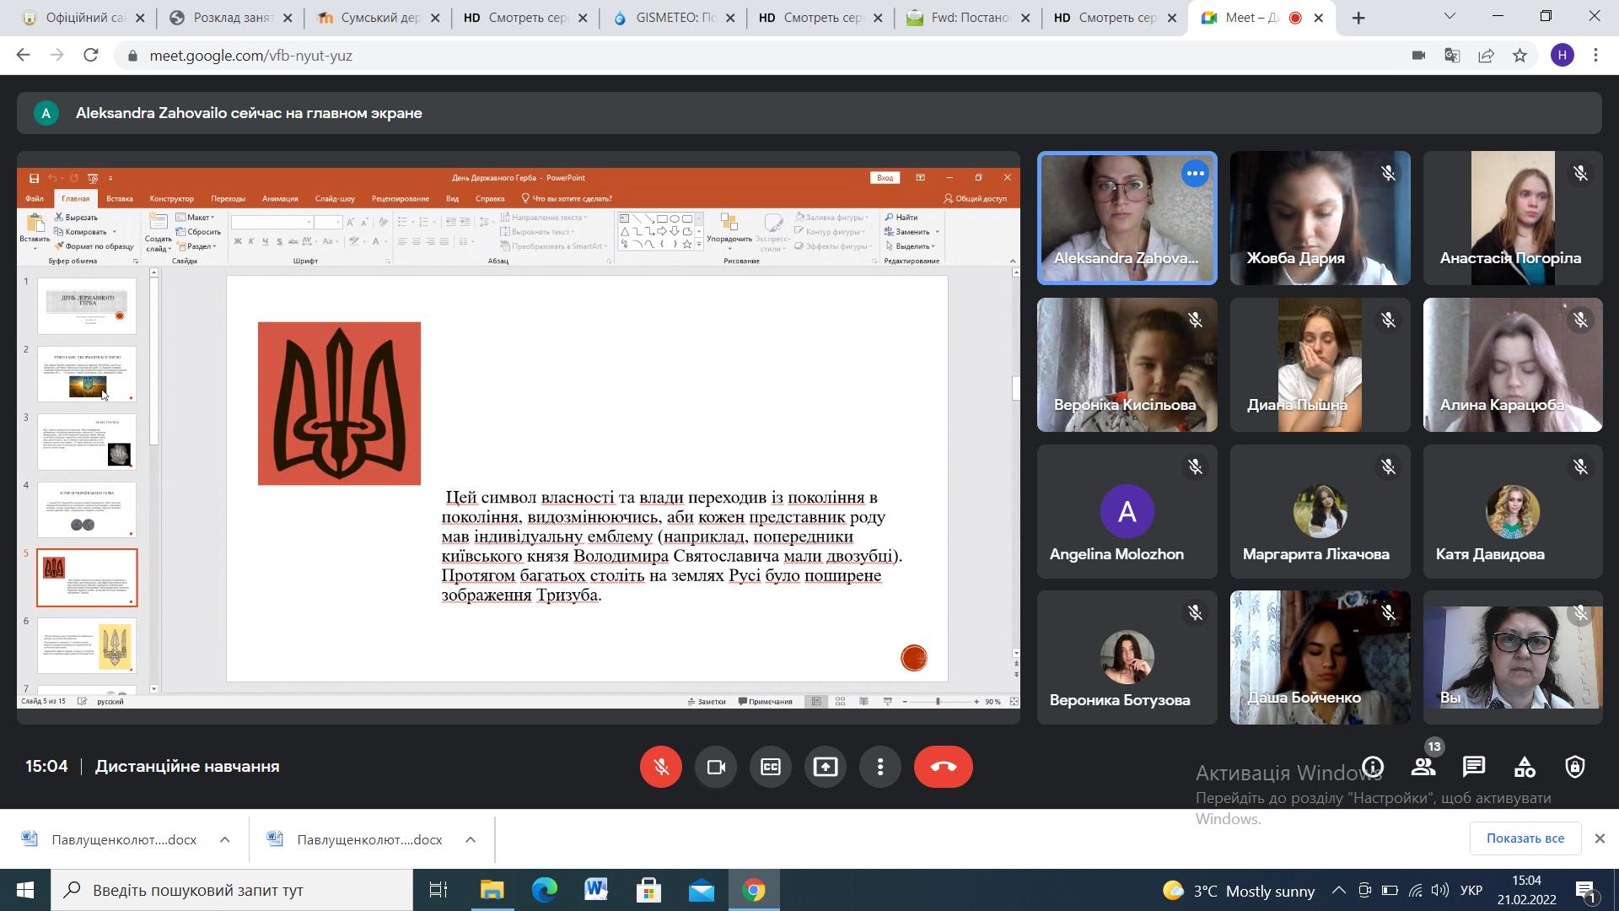The height and width of the screenshot is (911, 1619).
Task: Open host controls shield icon
Action: click(1575, 767)
